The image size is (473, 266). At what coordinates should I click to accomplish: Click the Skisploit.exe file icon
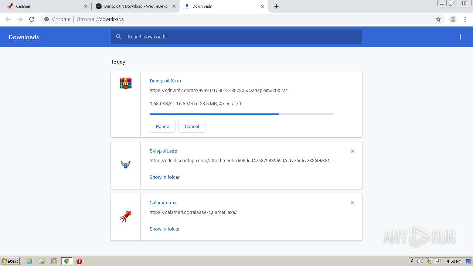coord(126,164)
